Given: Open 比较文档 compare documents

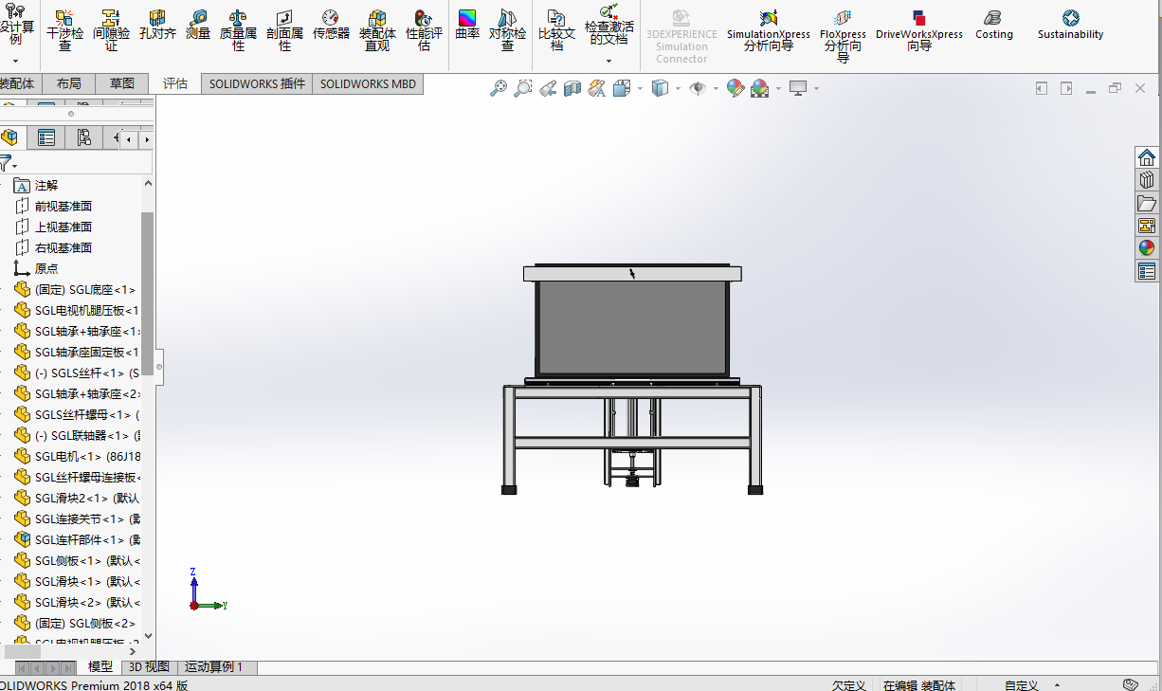Looking at the screenshot, I should point(556,30).
